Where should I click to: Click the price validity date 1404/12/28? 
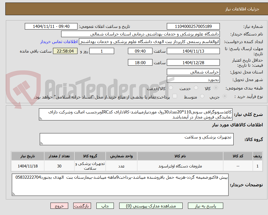[193, 63]
